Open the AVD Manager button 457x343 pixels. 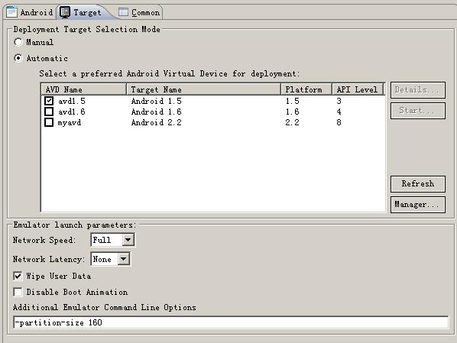pos(418,205)
